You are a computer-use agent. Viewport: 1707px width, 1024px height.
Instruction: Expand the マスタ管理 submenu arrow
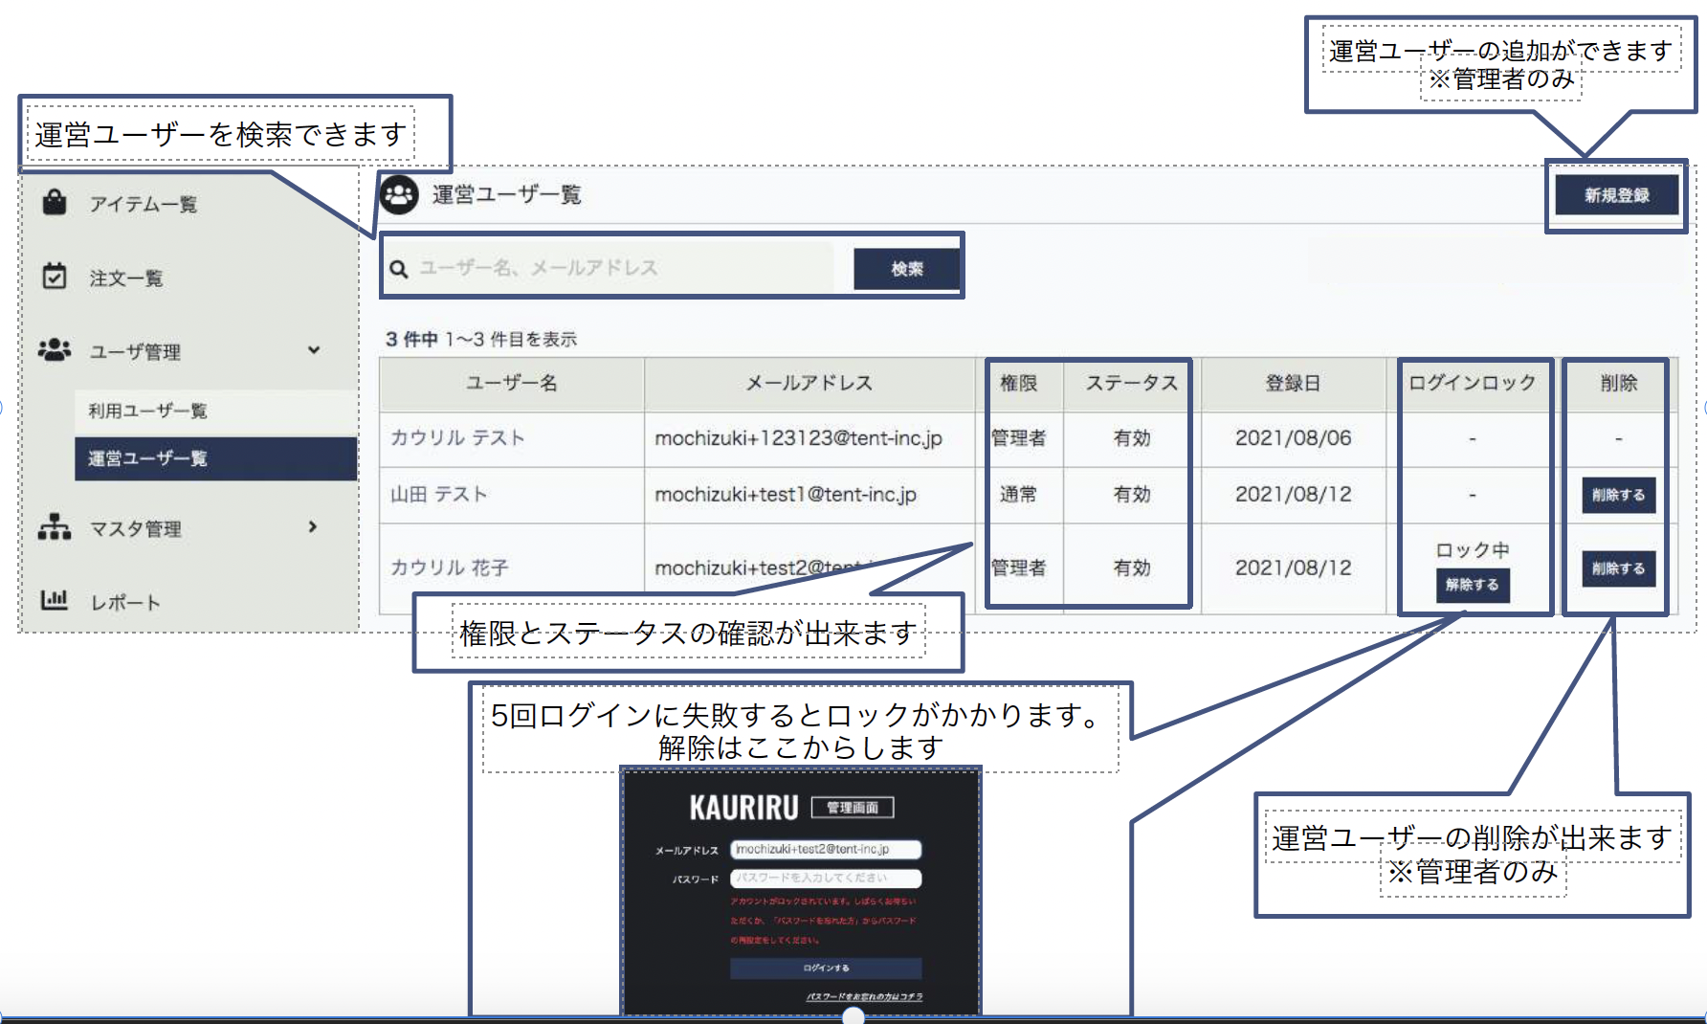tap(313, 527)
